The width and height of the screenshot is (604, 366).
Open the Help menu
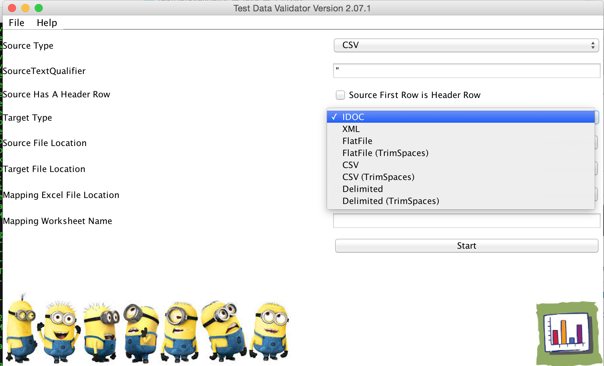pyautogui.click(x=47, y=23)
